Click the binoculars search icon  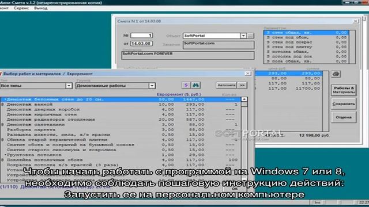pos(196,85)
